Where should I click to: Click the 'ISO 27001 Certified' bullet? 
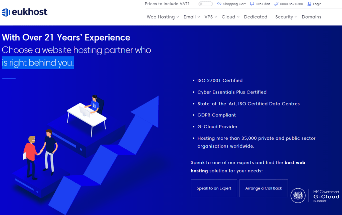click(220, 81)
